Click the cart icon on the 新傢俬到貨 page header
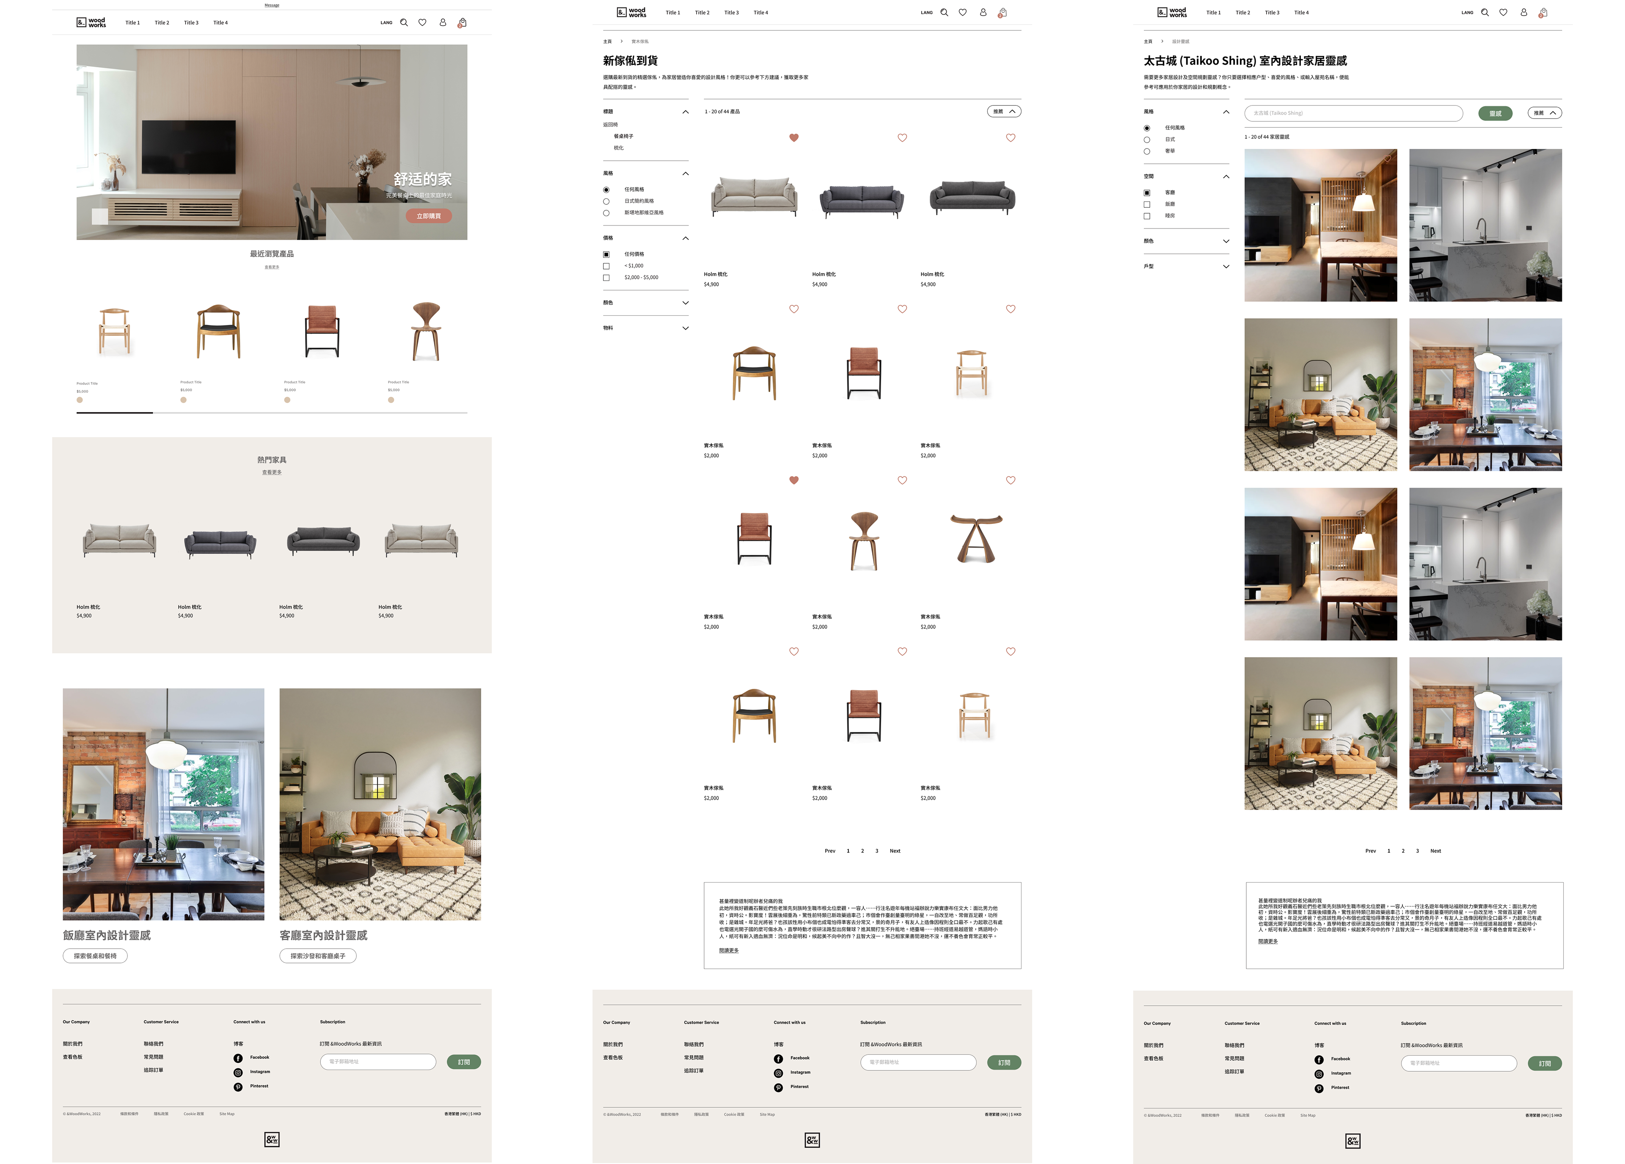 tap(1003, 12)
